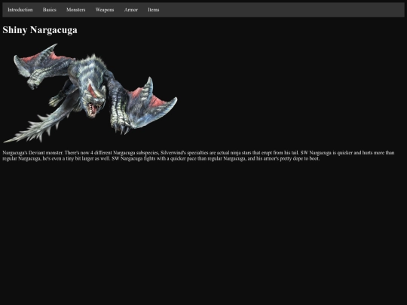The width and height of the screenshot is (407, 305).
Task: Click the paragraph starting "Nargacuga's Deviant monster"
Action: coord(198,156)
